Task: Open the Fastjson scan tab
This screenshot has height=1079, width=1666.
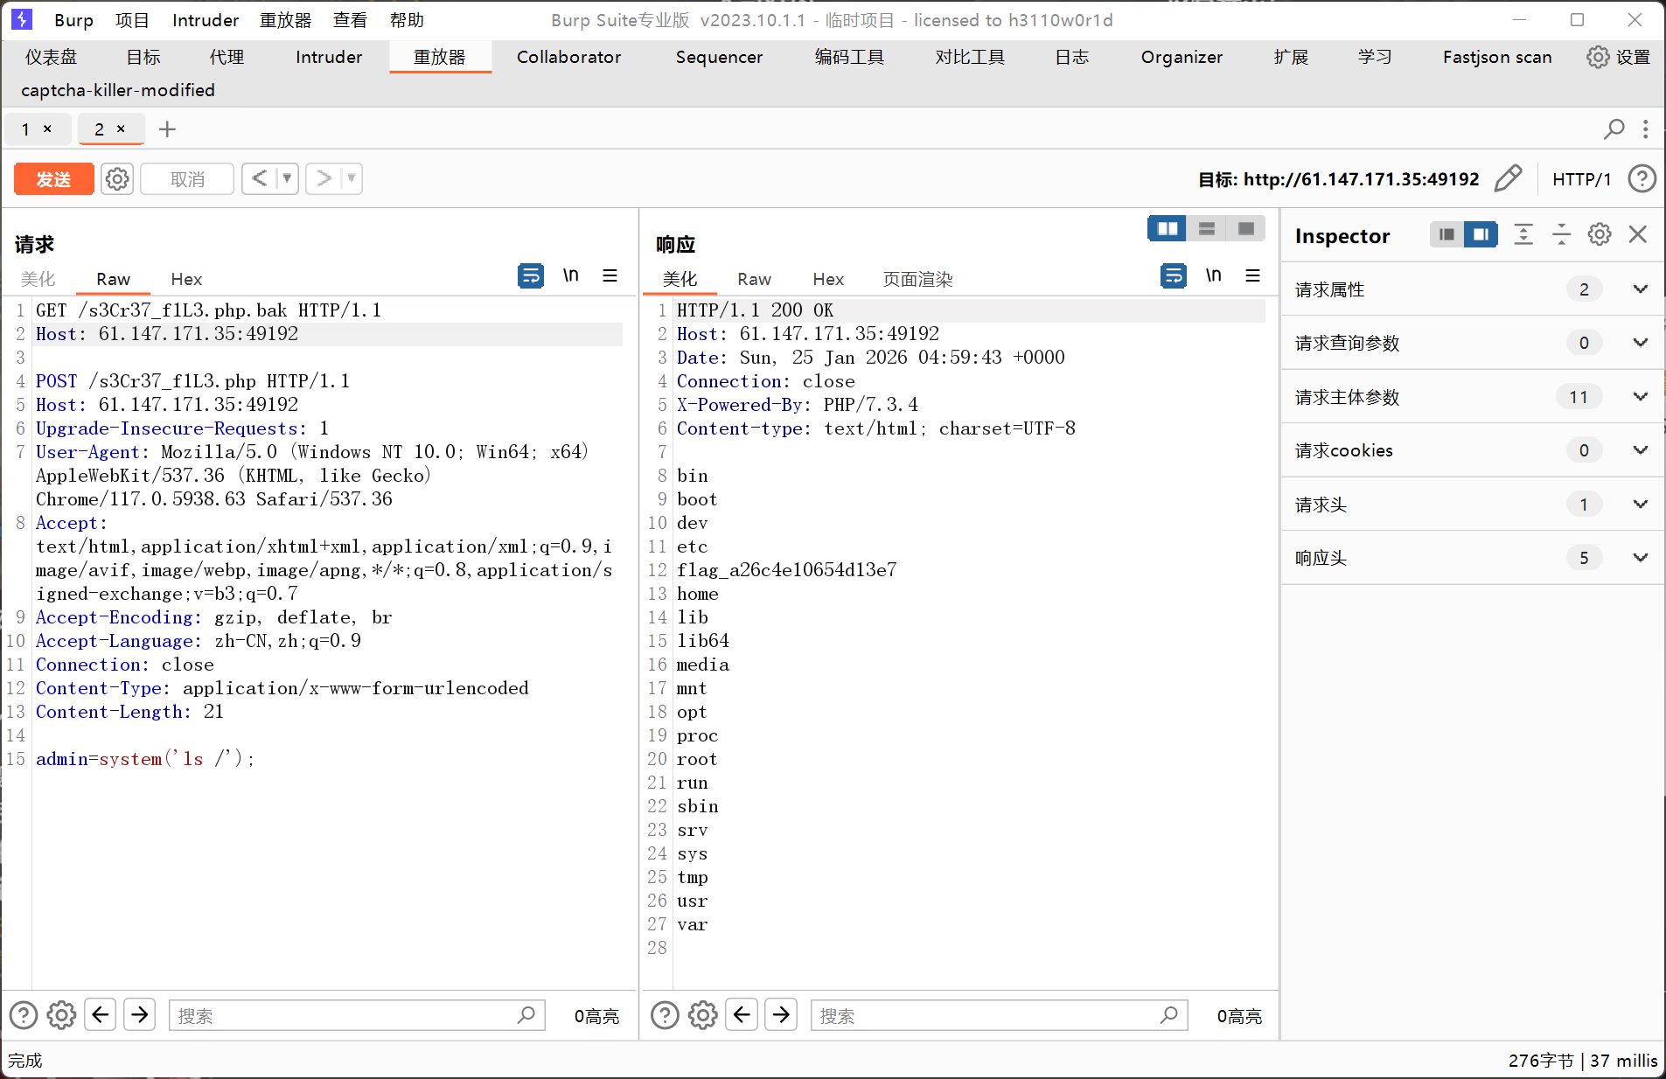Action: click(1497, 57)
